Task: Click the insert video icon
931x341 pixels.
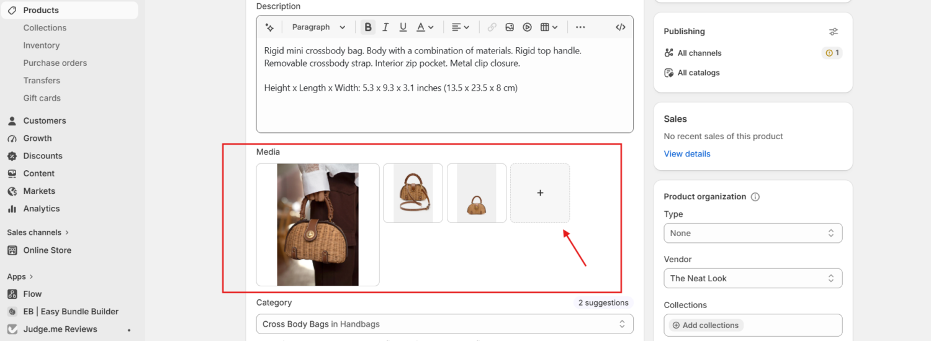Action: pyautogui.click(x=527, y=27)
